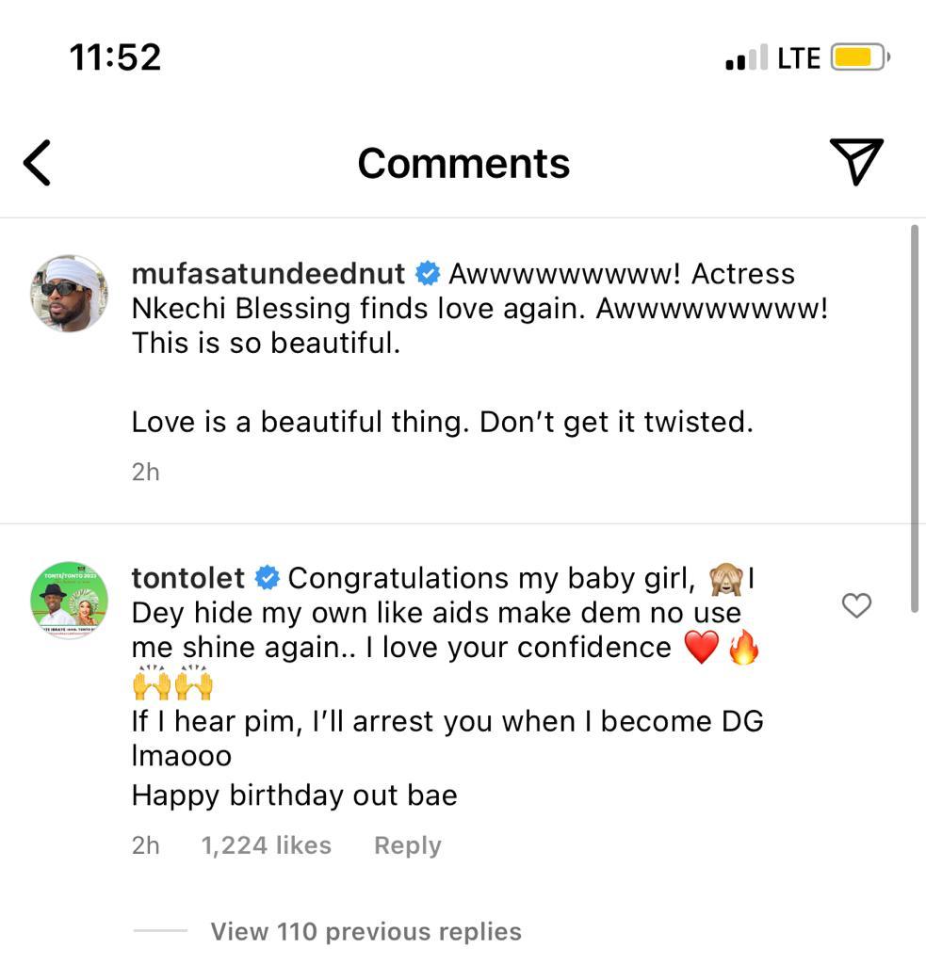Tap the battery status icon
This screenshot has width=926, height=964.
[x=859, y=58]
